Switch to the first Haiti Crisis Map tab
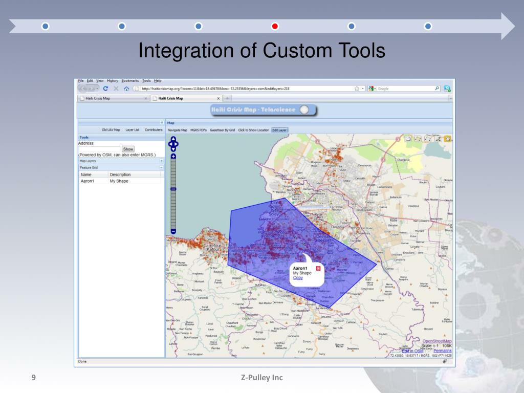This screenshot has width=524, height=393. tap(114, 98)
